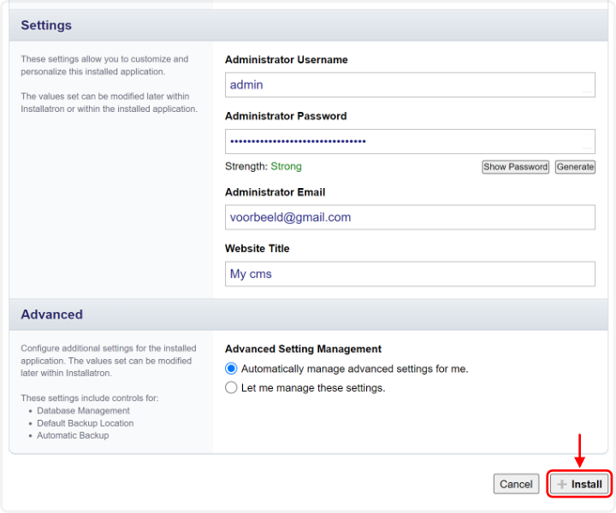The width and height of the screenshot is (616, 513).
Task: Edit the Administrator Email input
Action: [x=410, y=217]
